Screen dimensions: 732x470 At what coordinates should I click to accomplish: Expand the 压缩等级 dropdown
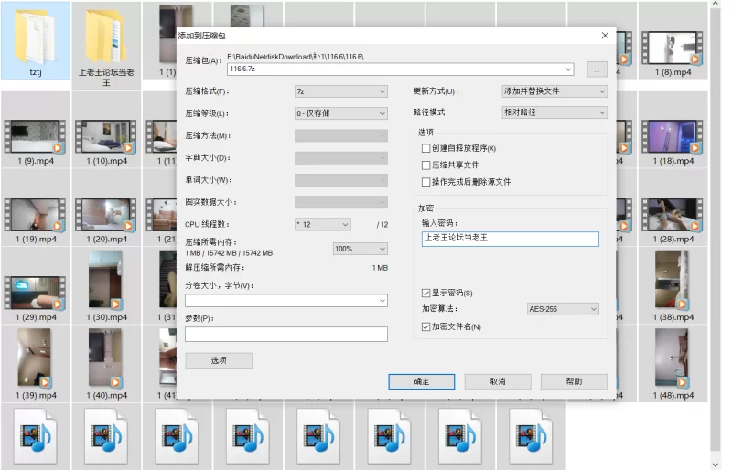(x=340, y=113)
